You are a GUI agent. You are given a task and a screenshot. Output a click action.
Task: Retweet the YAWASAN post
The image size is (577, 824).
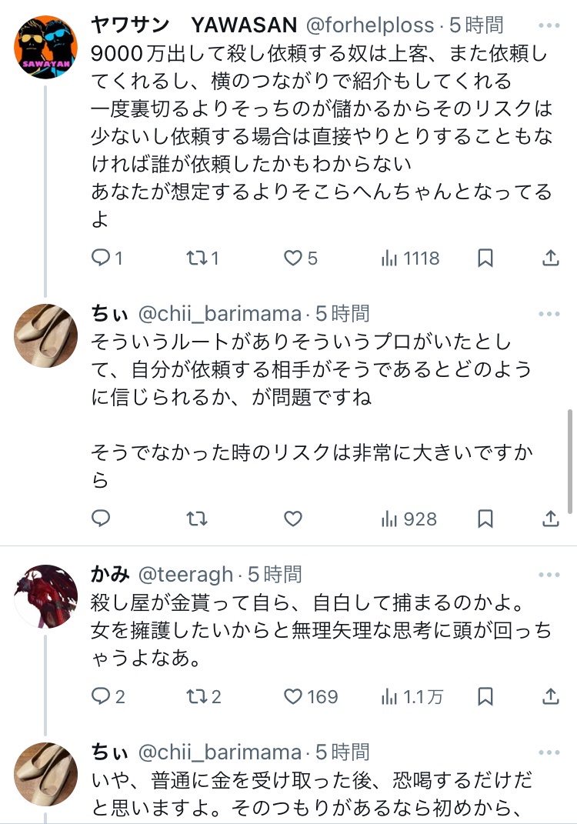click(197, 259)
